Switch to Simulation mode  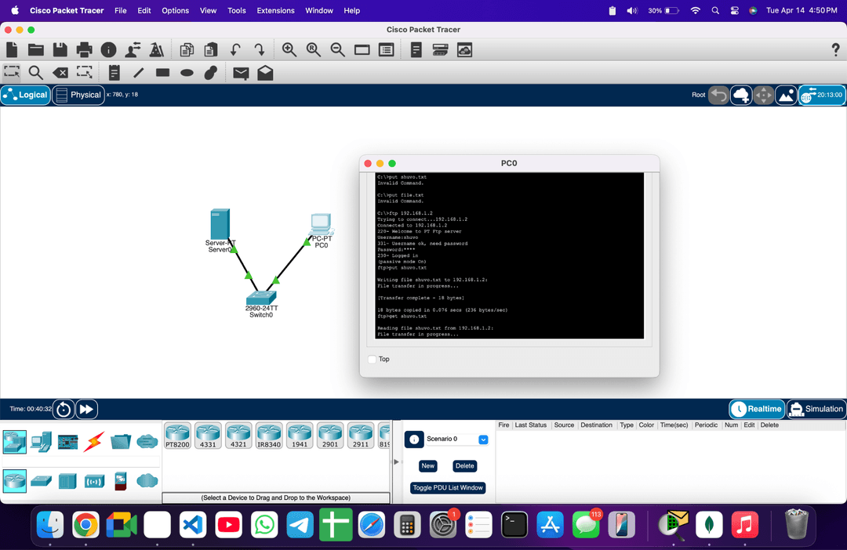[816, 409]
